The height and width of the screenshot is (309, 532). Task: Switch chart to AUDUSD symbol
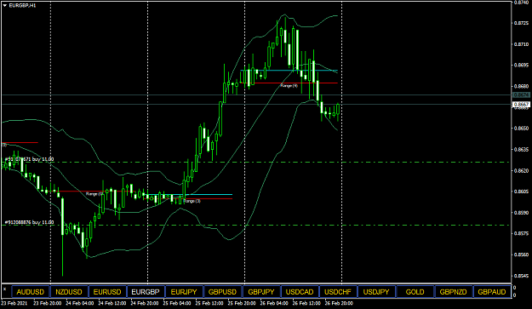[x=31, y=292]
